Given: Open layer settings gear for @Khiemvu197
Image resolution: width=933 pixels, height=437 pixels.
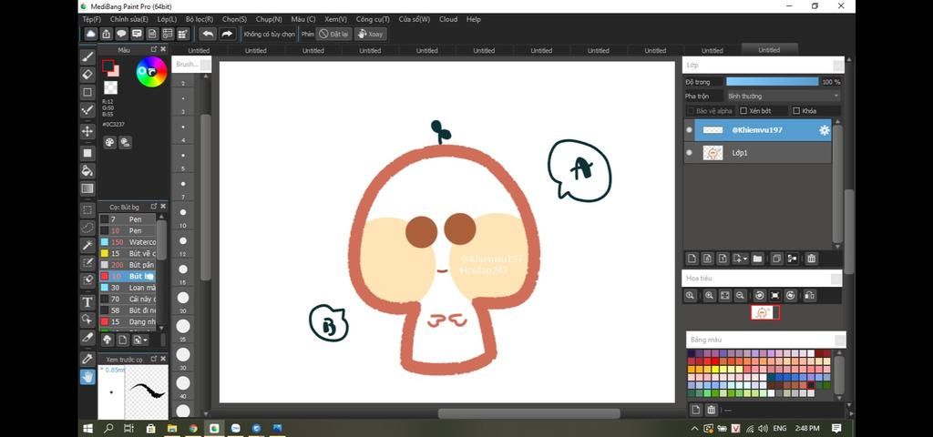Looking at the screenshot, I should [x=824, y=130].
